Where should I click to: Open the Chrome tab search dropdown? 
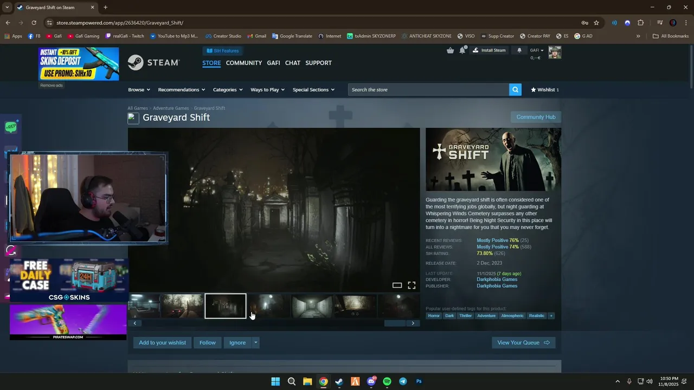click(x=7, y=7)
